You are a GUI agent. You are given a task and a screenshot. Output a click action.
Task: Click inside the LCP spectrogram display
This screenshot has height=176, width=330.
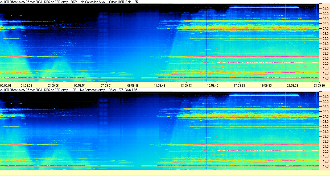(159, 131)
